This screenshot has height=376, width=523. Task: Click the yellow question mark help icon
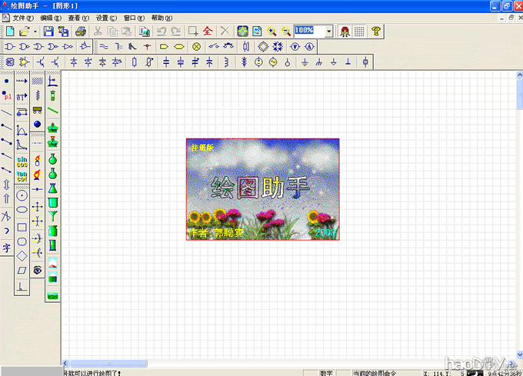375,32
